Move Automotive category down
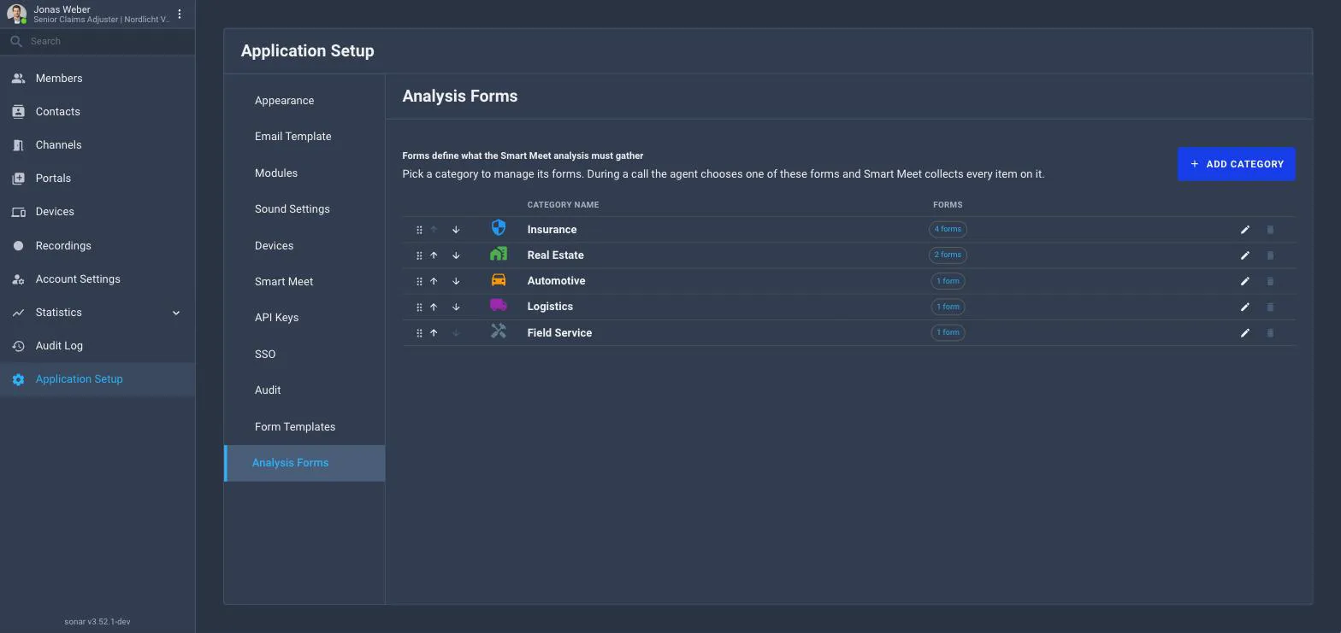This screenshot has height=633, width=1341. pyautogui.click(x=456, y=281)
